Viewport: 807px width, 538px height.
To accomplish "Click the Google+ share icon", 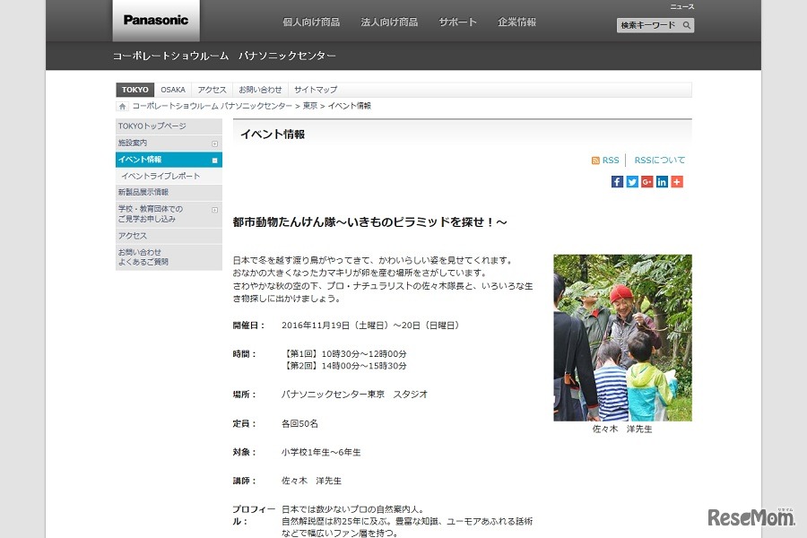I will 647,181.
